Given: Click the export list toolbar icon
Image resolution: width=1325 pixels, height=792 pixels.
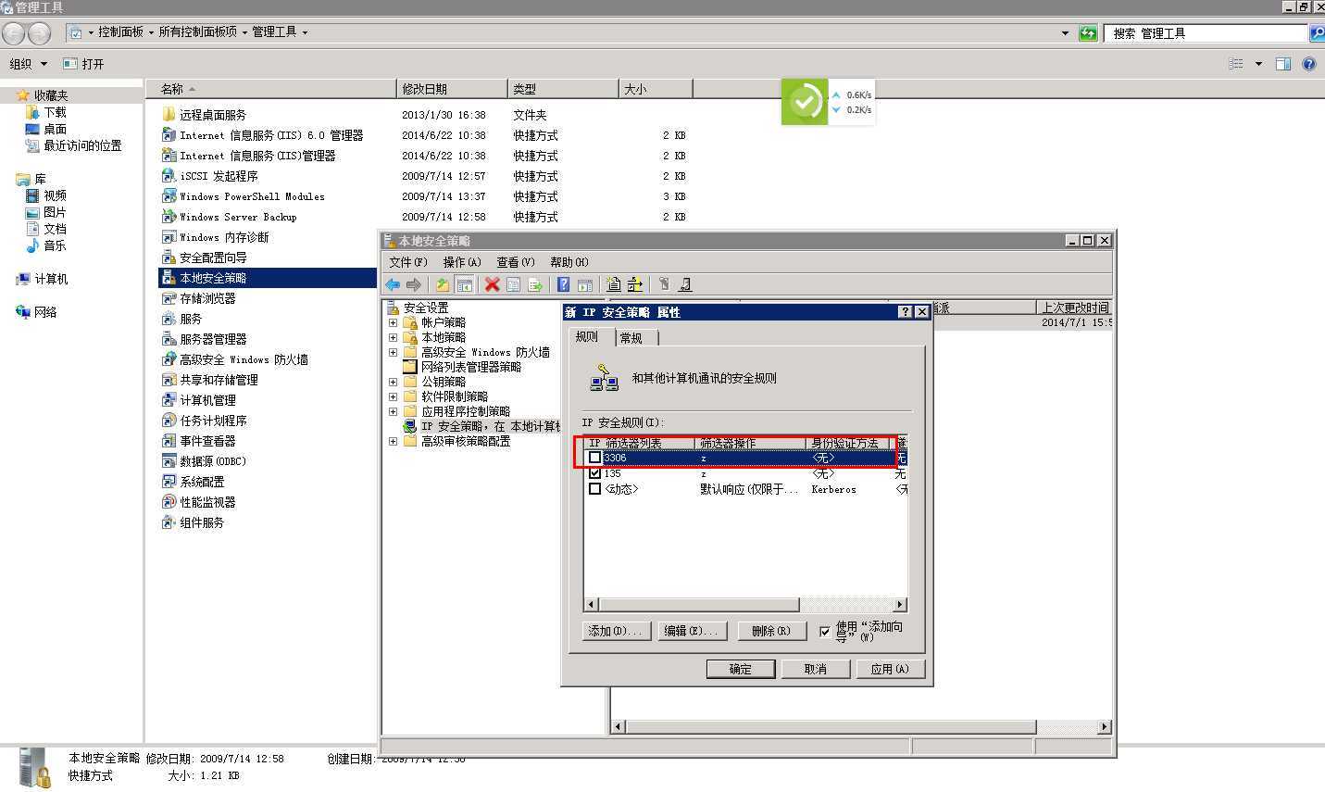Looking at the screenshot, I should point(535,284).
